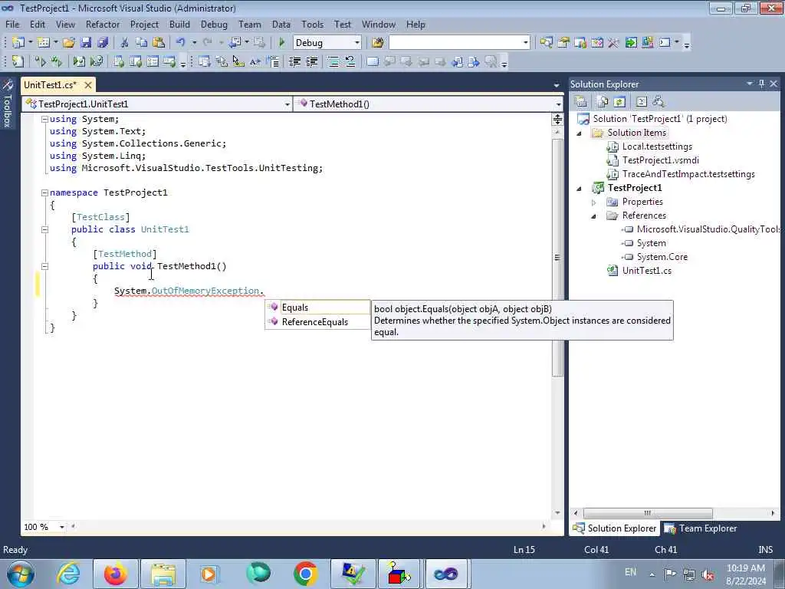Screen dimensions: 785x589
Task: Open Google Chrome from the taskbar
Action: [x=305, y=574]
